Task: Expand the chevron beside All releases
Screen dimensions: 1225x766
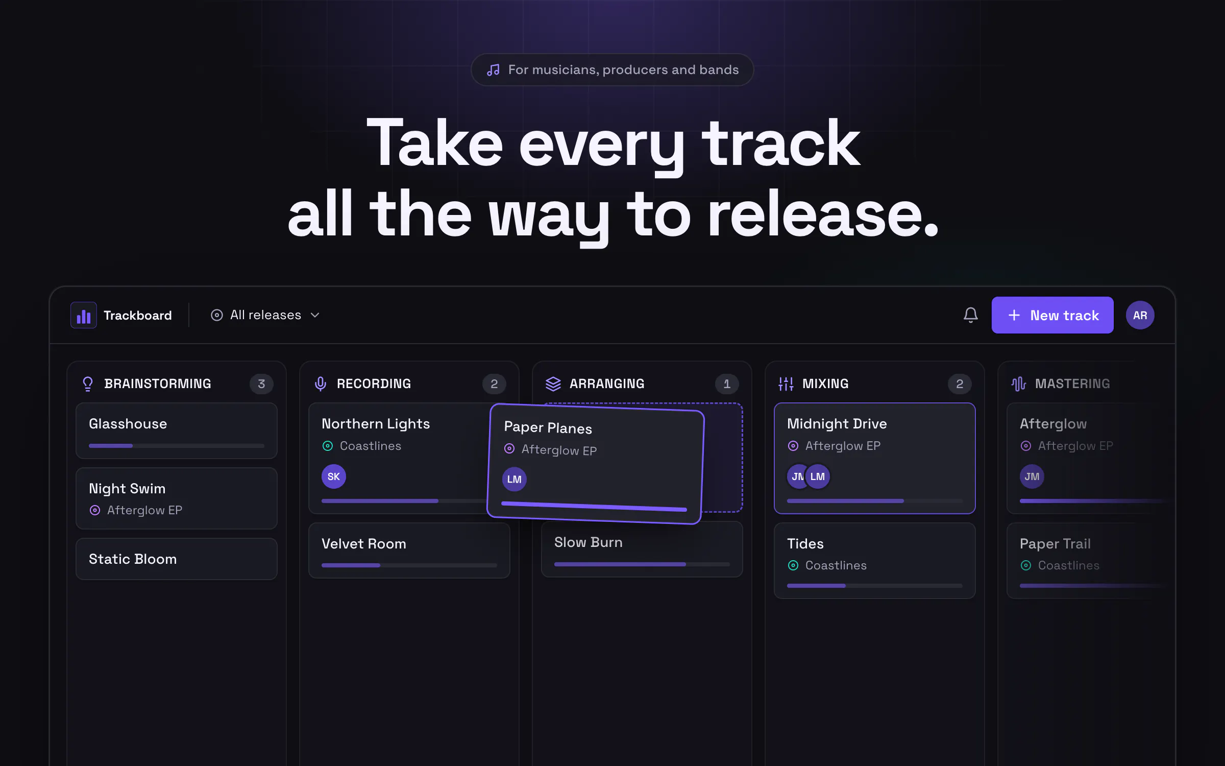Action: pos(315,315)
